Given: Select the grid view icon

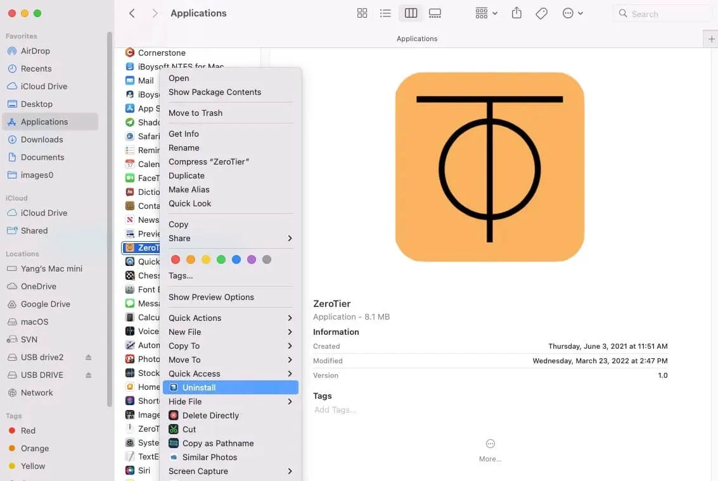Looking at the screenshot, I should 362,13.
